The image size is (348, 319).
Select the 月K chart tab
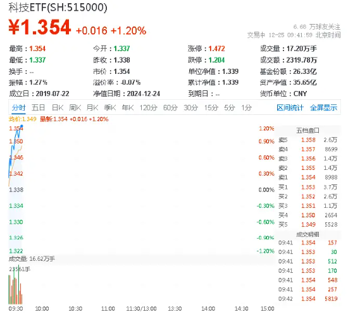(92, 108)
